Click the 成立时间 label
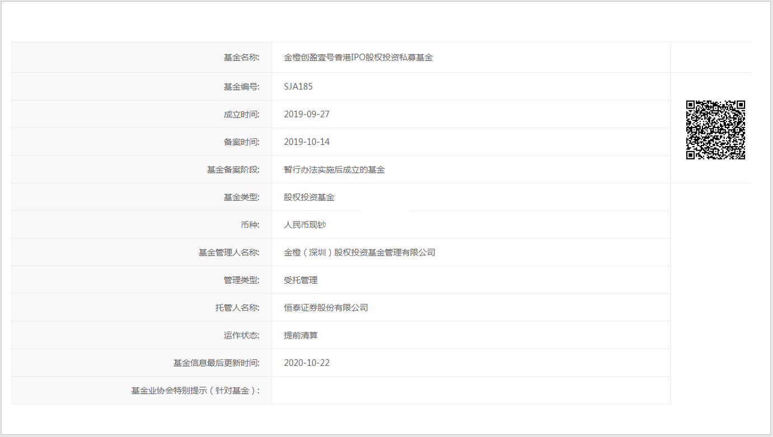The width and height of the screenshot is (773, 437). pos(242,114)
